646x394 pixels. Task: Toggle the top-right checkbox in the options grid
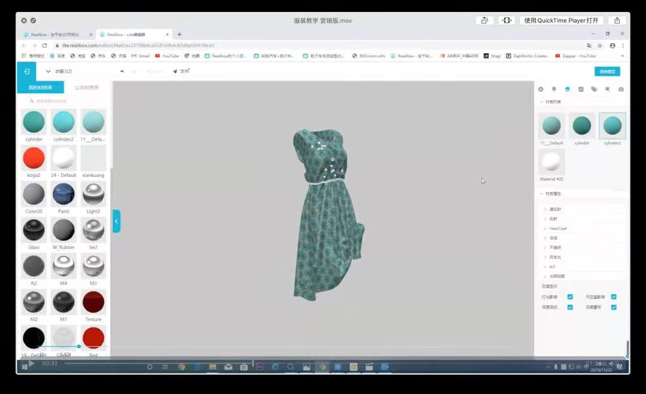coord(614,297)
